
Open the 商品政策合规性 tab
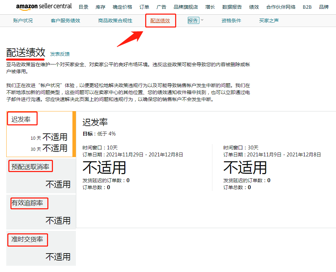[115, 21]
